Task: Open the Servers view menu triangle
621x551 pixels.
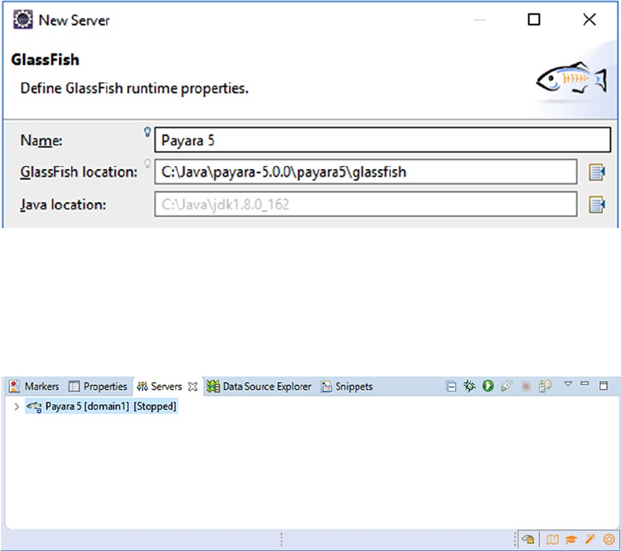Action: (568, 384)
